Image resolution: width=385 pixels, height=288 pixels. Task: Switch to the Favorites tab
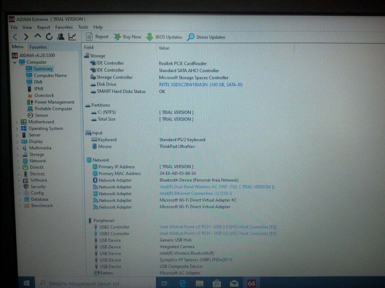[x=38, y=47]
